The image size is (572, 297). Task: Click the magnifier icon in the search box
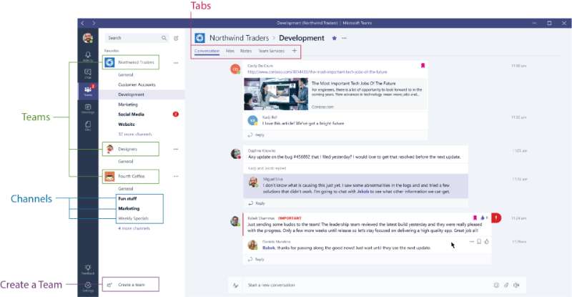[164, 38]
